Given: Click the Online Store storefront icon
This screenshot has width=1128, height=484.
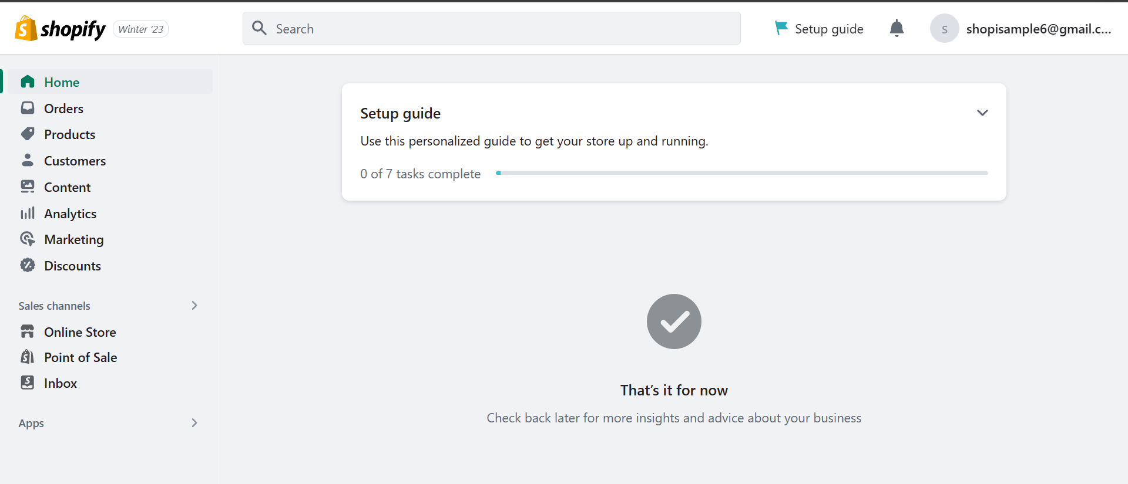Looking at the screenshot, I should [28, 331].
